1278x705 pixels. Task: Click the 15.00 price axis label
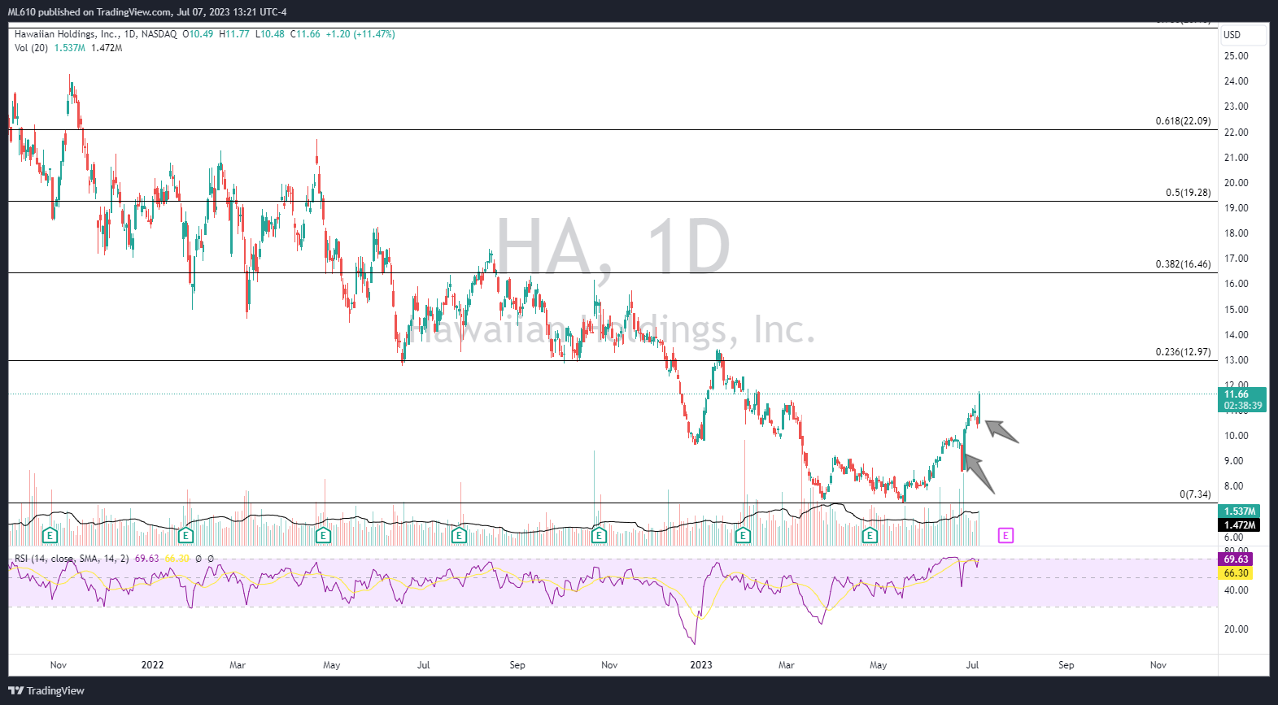(x=1236, y=310)
